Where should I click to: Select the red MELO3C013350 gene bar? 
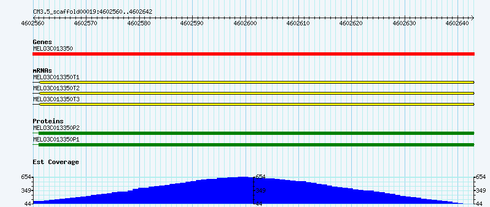[x=253, y=54]
